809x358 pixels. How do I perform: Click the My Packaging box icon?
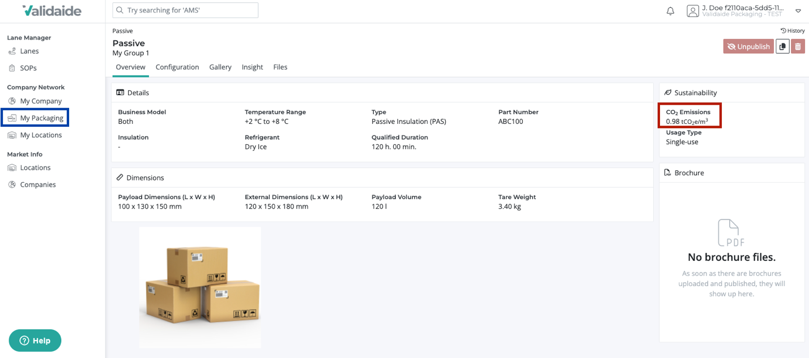[12, 118]
